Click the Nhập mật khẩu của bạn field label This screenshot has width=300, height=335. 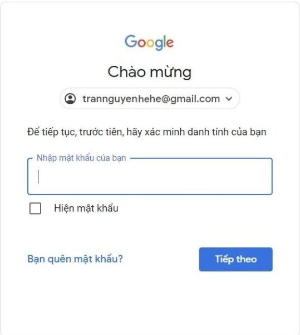point(81,158)
